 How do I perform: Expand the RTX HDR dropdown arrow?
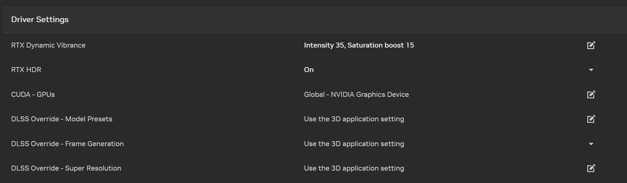pos(591,70)
